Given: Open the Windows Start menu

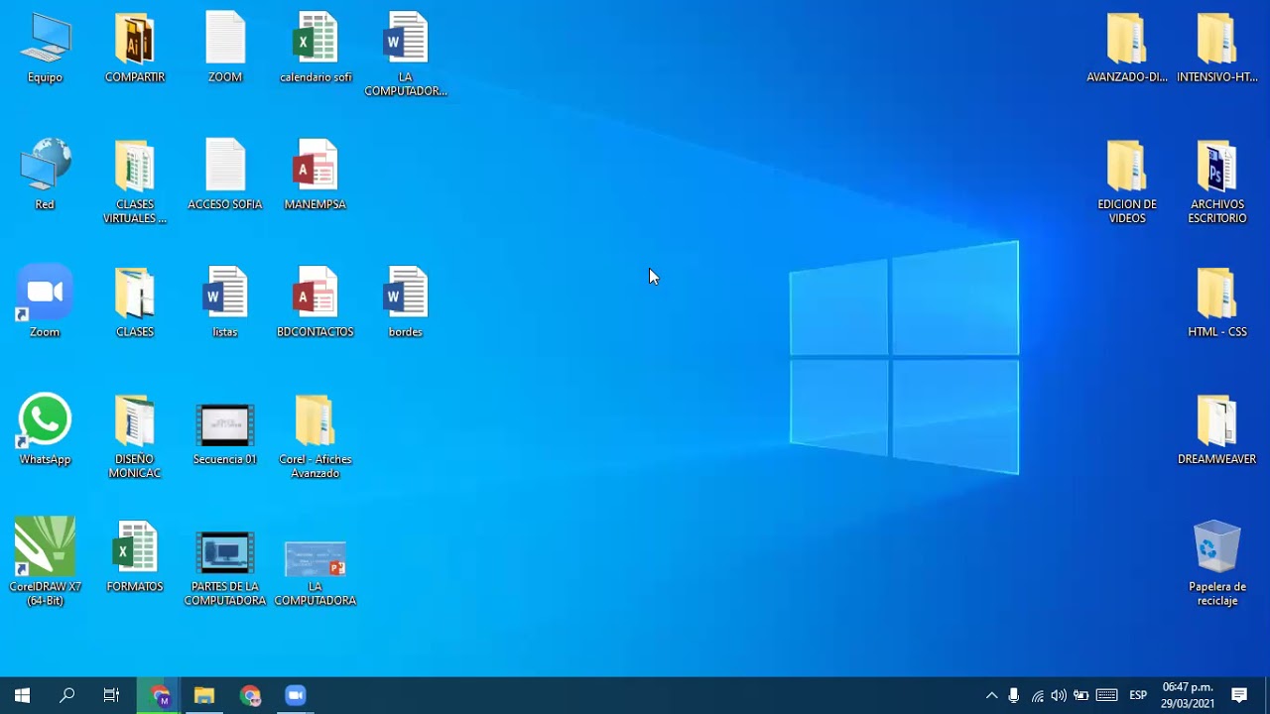Looking at the screenshot, I should [x=22, y=695].
